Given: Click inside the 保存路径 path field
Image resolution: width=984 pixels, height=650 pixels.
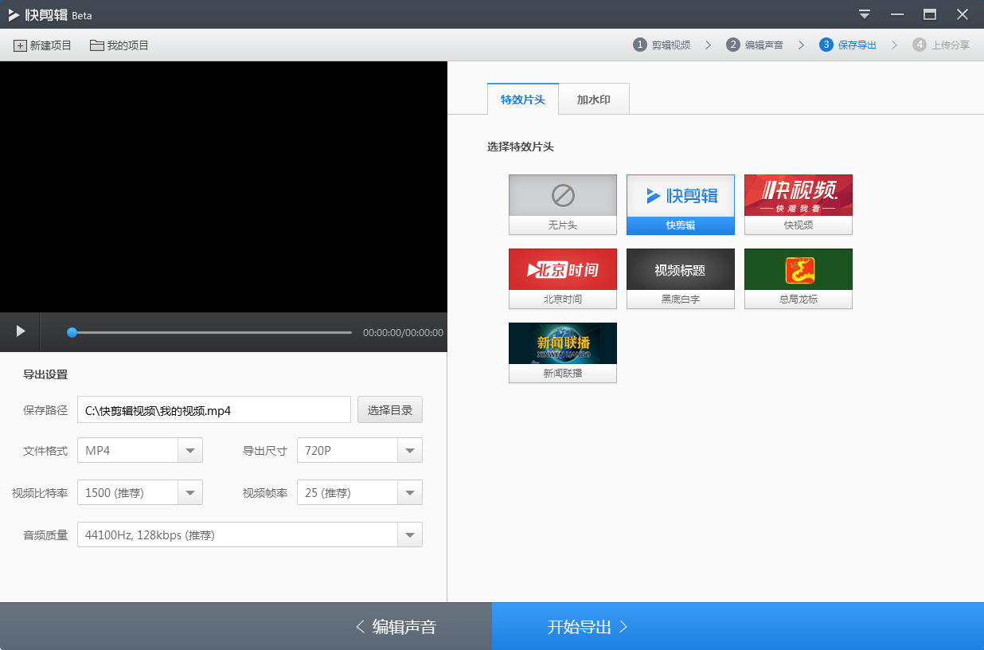Looking at the screenshot, I should [213, 409].
